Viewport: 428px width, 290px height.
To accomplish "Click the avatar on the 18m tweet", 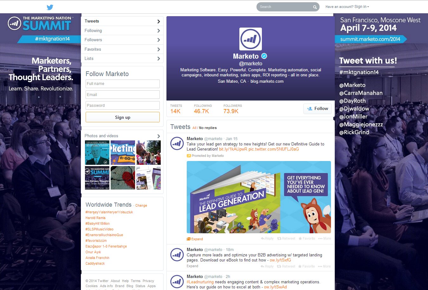I will click(177, 254).
